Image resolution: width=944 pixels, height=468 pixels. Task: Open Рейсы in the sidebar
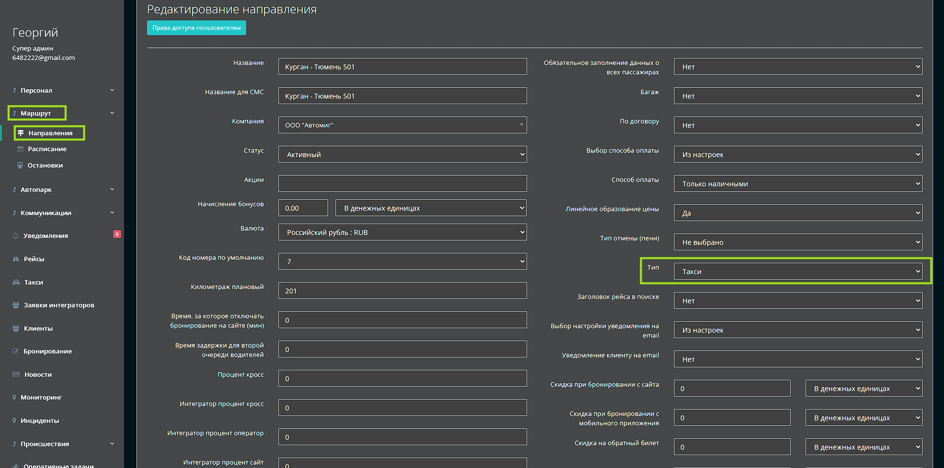point(34,259)
